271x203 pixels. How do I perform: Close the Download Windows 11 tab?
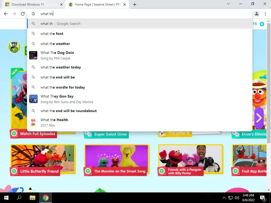tap(61, 4)
